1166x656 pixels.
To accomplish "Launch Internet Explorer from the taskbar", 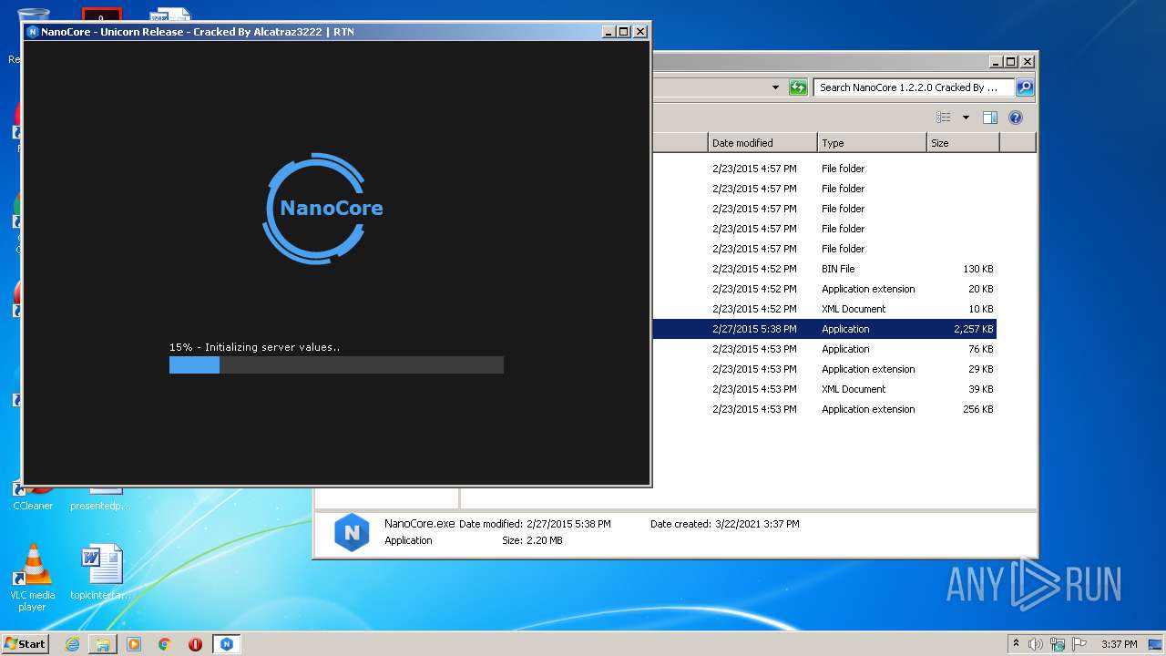I will tap(72, 644).
